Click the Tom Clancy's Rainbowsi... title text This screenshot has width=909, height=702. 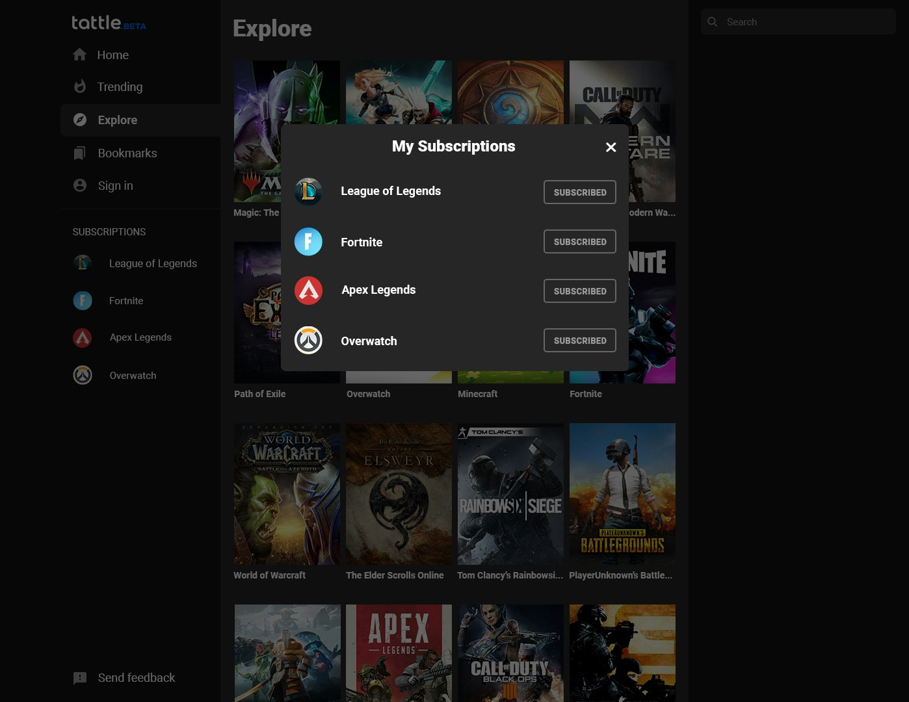[x=510, y=575]
